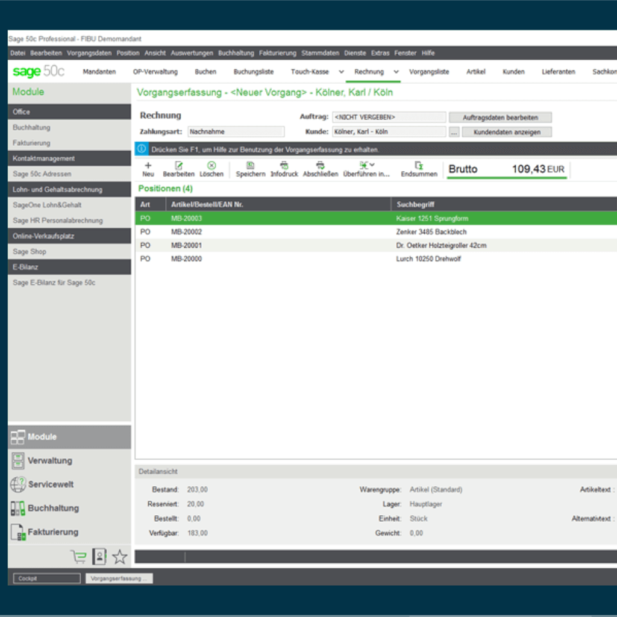Open the Fakturierung section with document icon

69,532
